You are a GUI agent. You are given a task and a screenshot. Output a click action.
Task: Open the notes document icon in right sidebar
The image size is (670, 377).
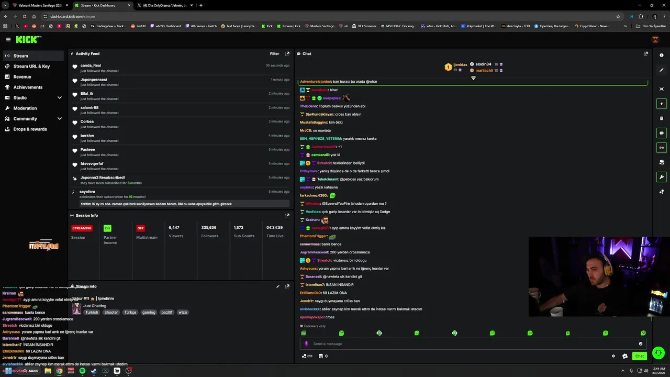click(662, 118)
